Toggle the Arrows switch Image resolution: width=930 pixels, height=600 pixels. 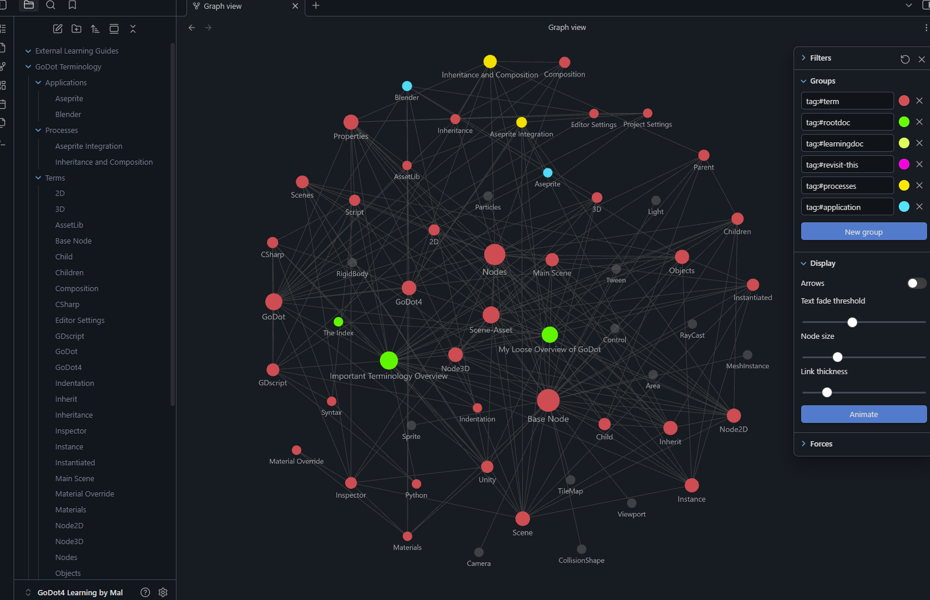(x=916, y=284)
